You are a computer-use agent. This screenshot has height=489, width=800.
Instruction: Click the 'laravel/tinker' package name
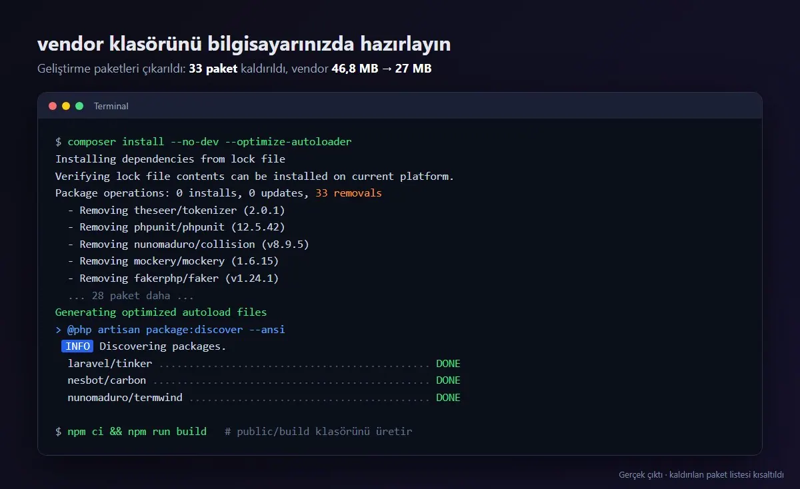click(x=109, y=364)
